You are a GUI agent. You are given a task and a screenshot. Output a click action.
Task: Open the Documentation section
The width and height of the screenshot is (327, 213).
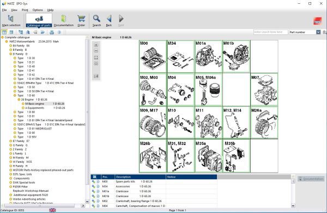point(64,21)
